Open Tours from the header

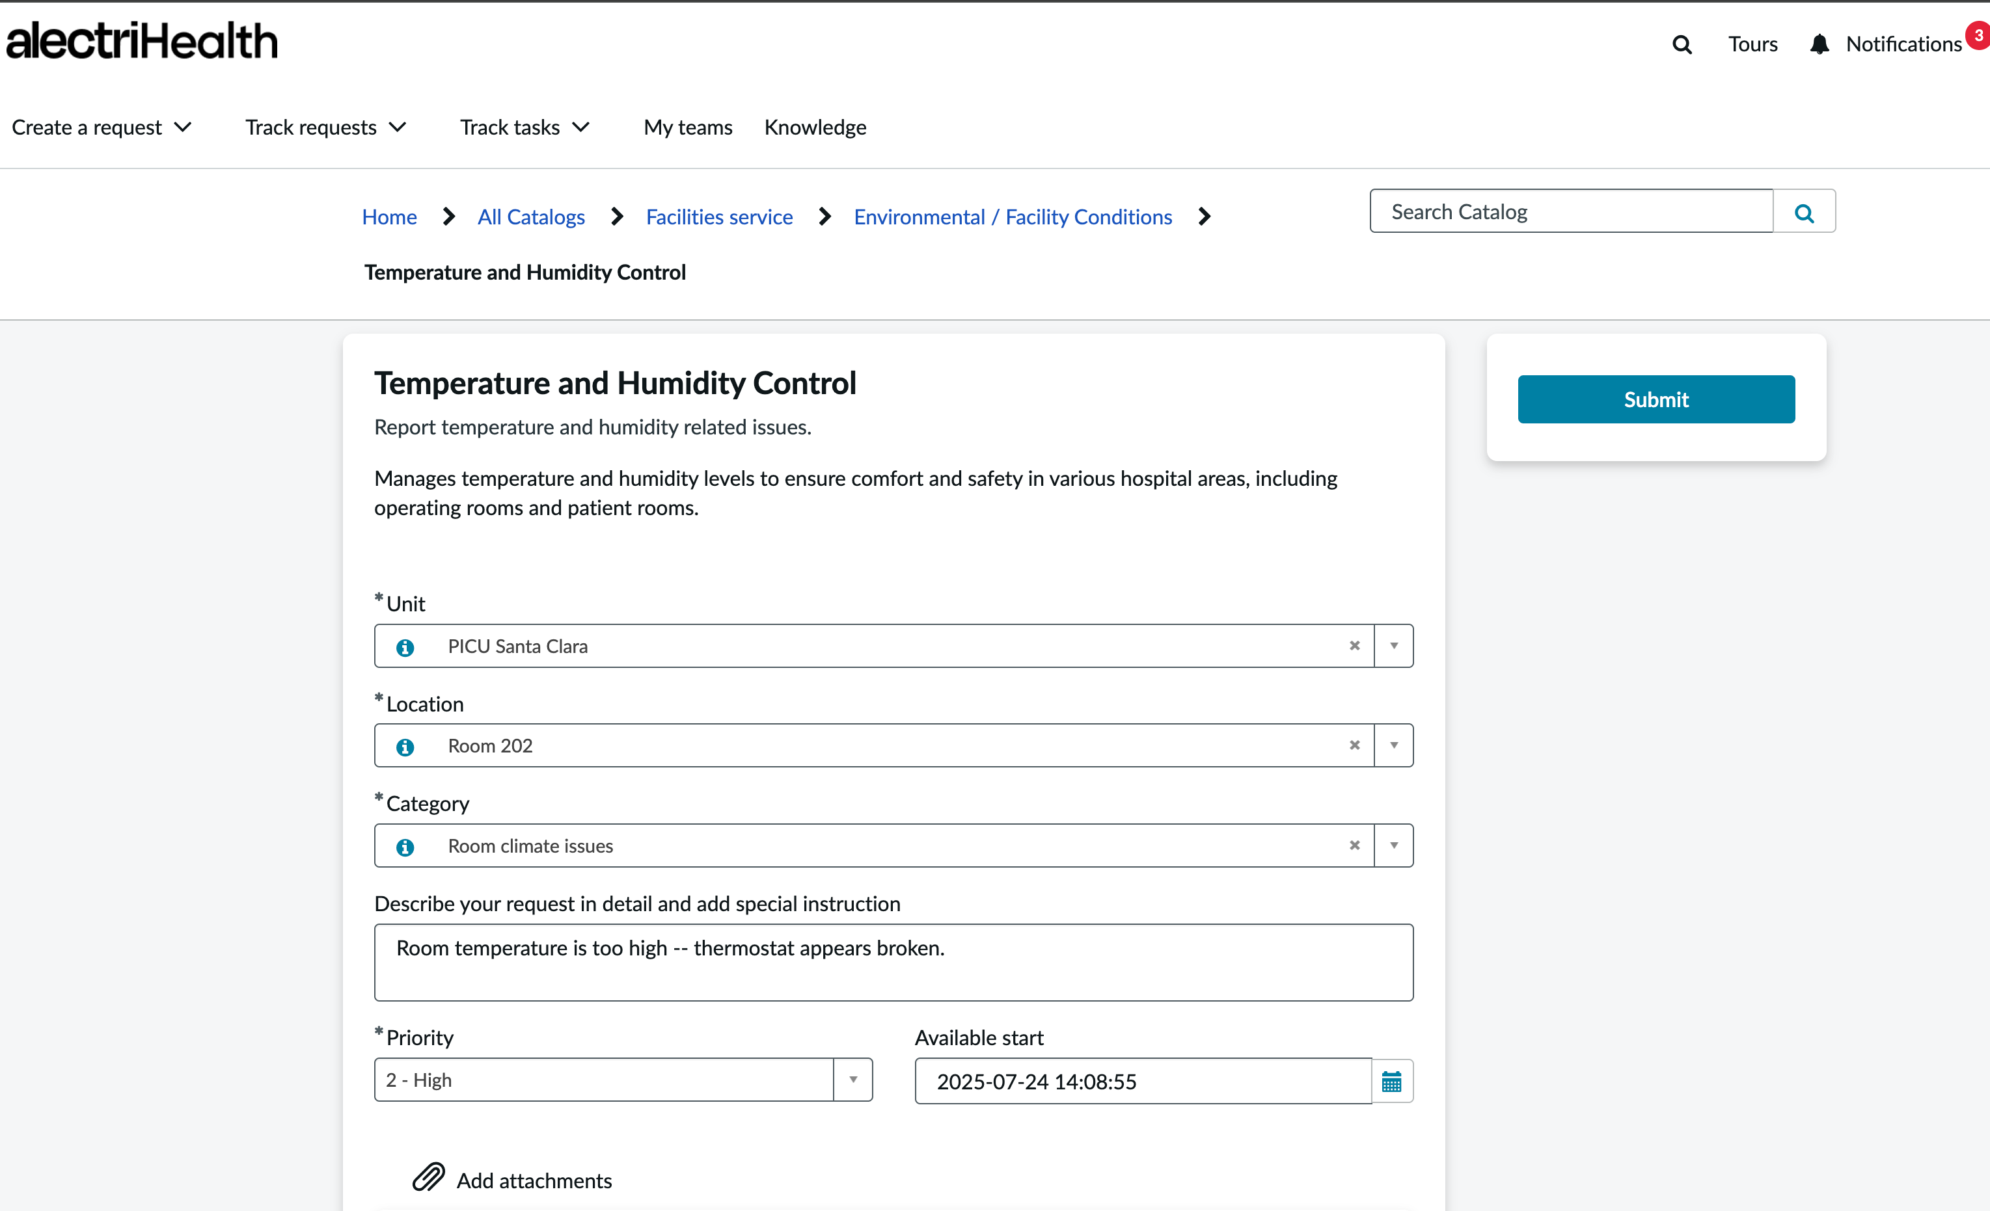[1752, 44]
